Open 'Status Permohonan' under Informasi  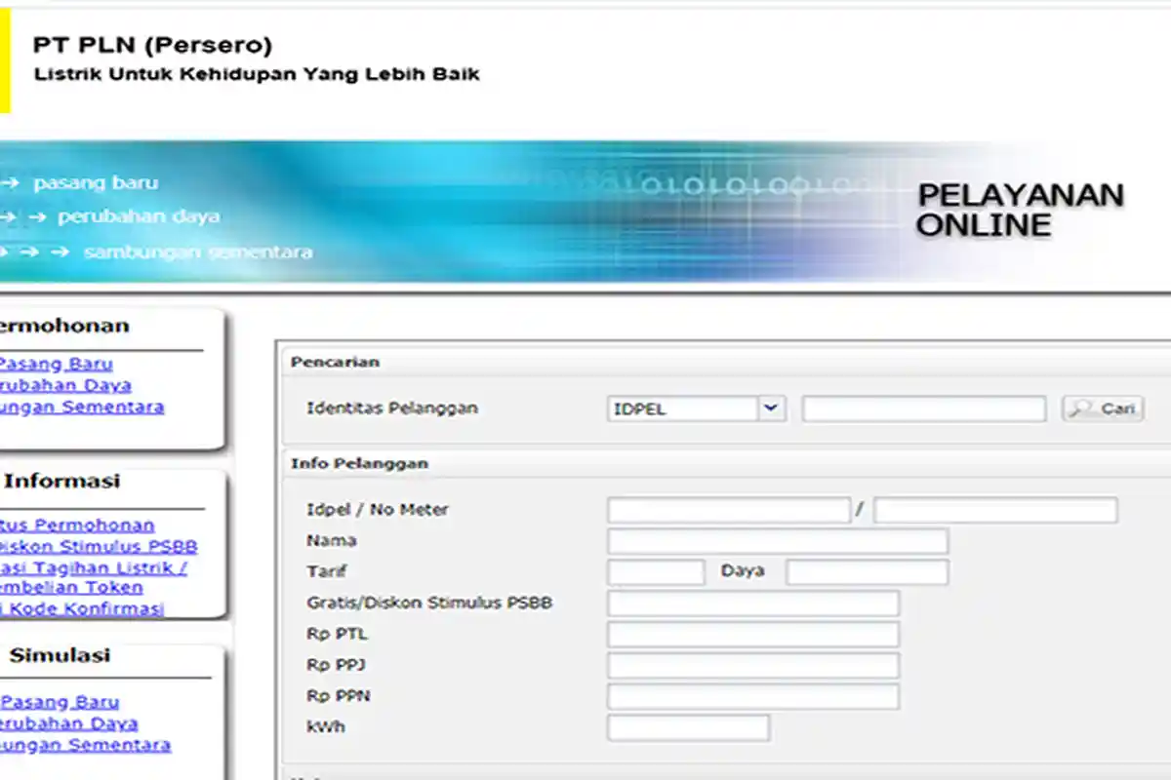coord(76,525)
